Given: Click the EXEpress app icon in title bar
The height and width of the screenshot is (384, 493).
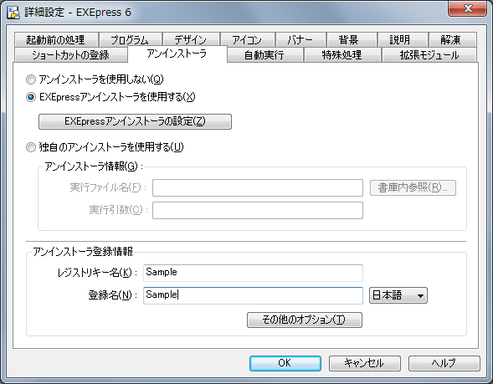Looking at the screenshot, I should (13, 13).
